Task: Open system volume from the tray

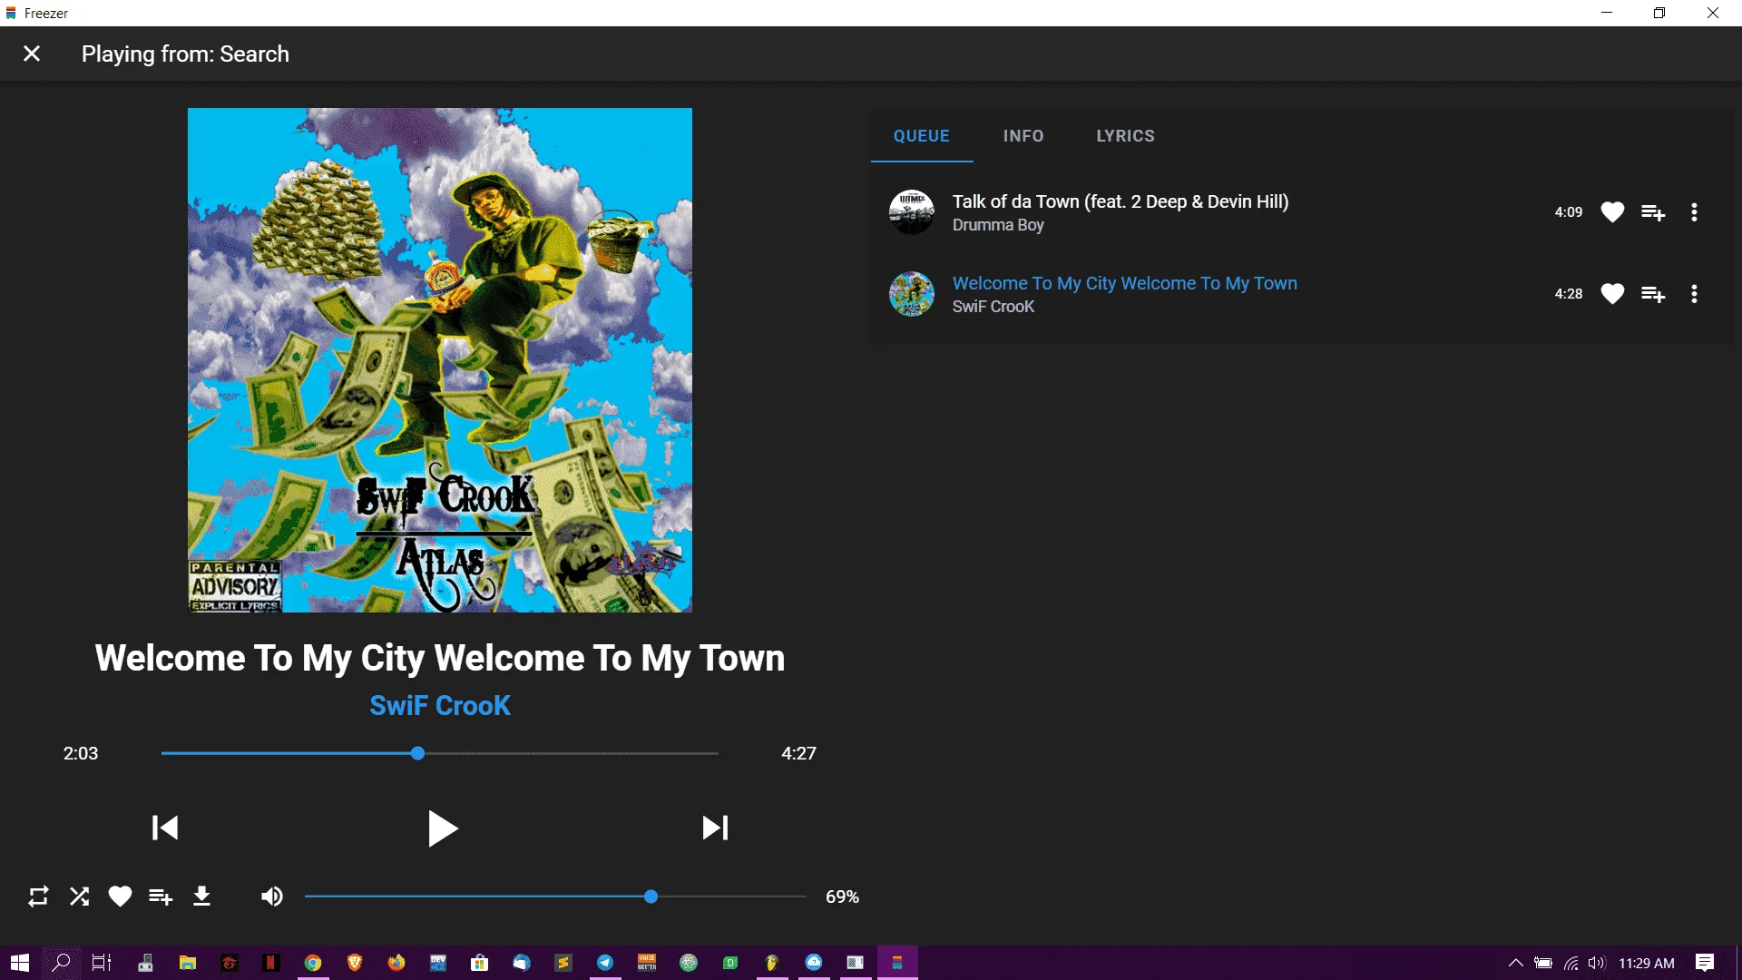Action: pos(1597,963)
